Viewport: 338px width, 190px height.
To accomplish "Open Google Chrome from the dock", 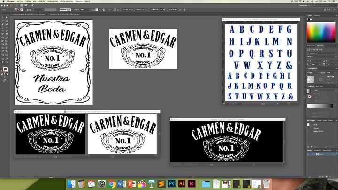I will pyautogui.click(x=112, y=184).
